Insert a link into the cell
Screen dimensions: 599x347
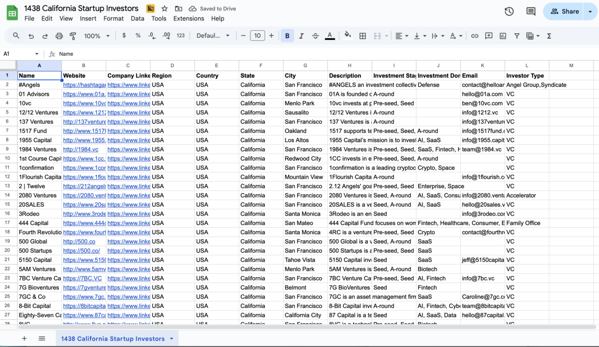[475, 36]
